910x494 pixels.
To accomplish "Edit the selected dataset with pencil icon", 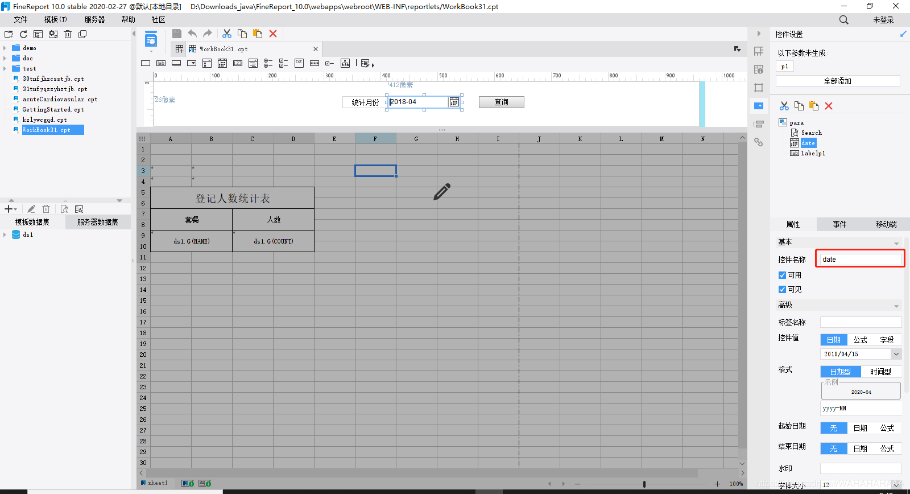I will tap(31, 209).
